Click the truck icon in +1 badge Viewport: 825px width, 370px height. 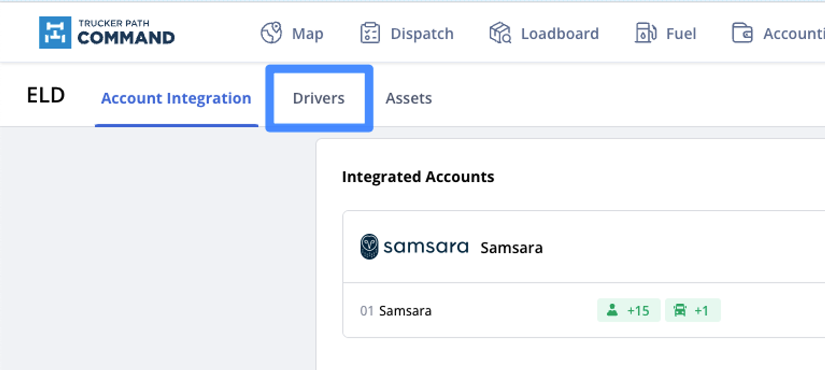[x=680, y=311]
